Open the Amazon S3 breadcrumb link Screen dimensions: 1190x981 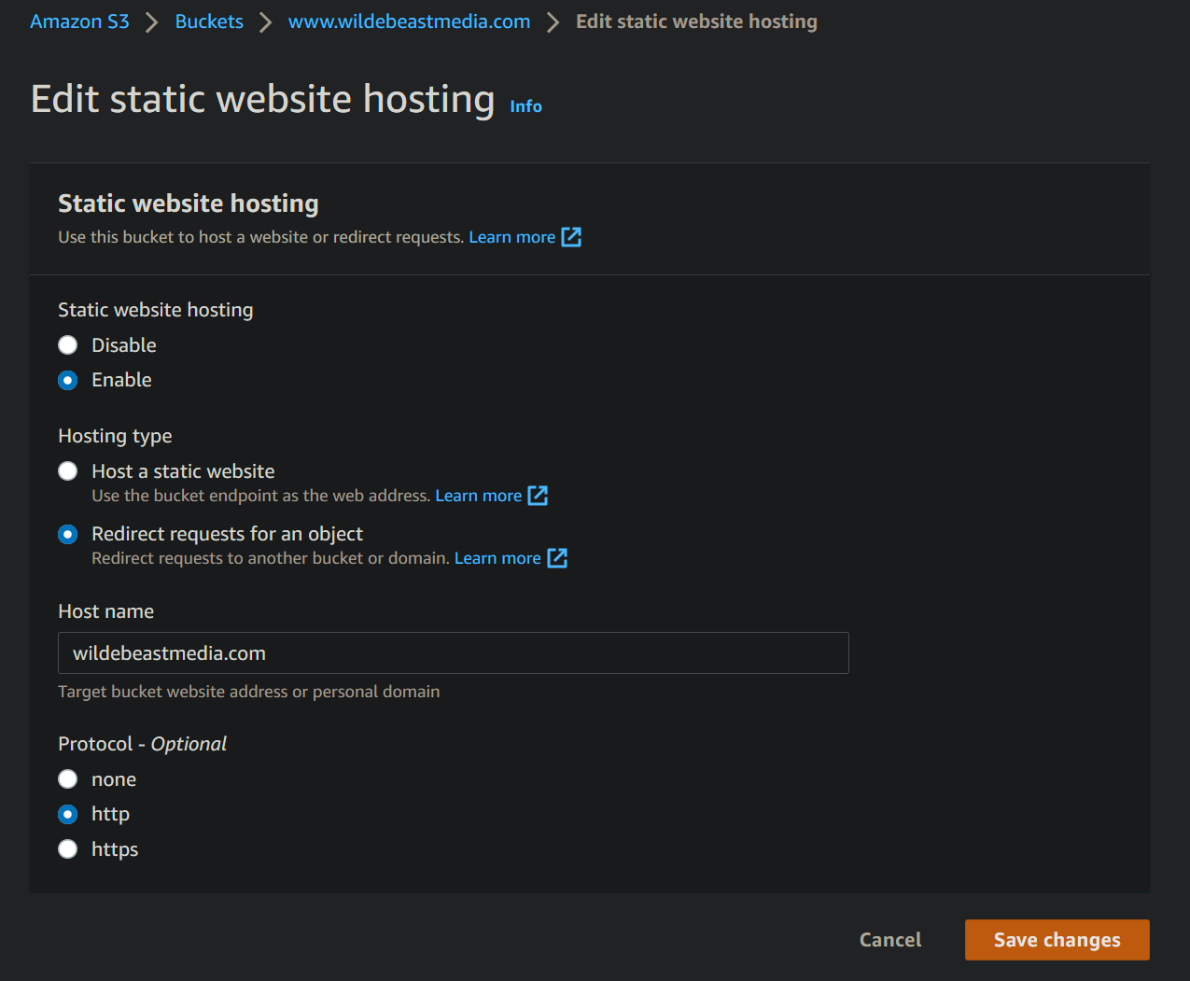79,21
